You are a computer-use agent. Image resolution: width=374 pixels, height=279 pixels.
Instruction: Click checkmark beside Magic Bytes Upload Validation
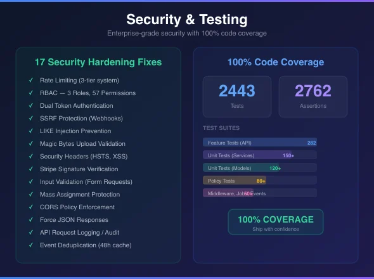click(31, 143)
